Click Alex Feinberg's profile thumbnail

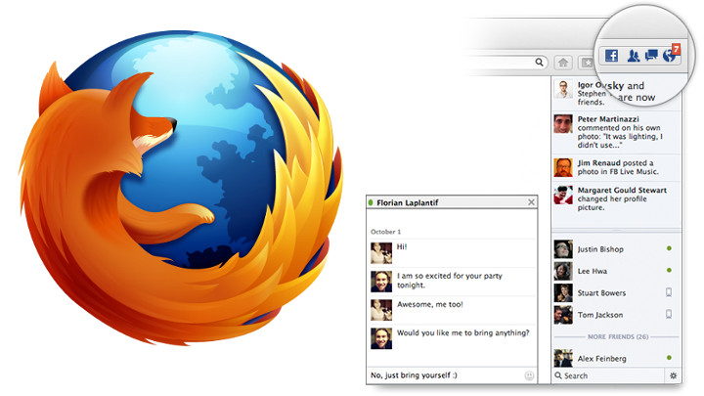click(563, 358)
